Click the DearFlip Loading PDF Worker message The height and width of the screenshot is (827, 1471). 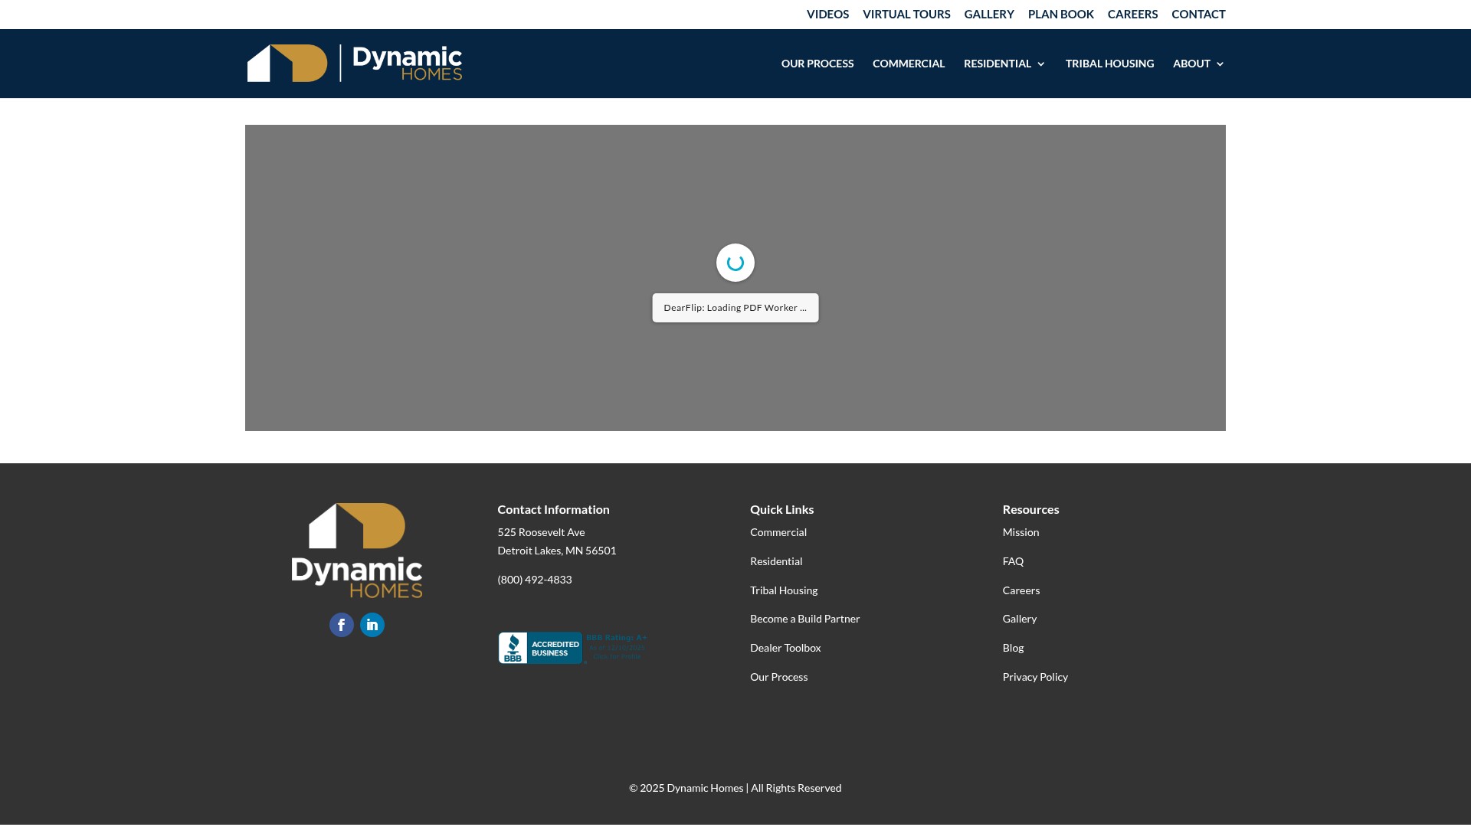tap(735, 308)
